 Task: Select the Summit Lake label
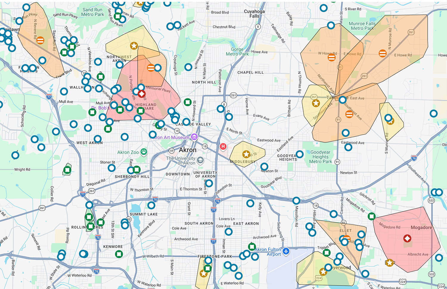pos(144,214)
